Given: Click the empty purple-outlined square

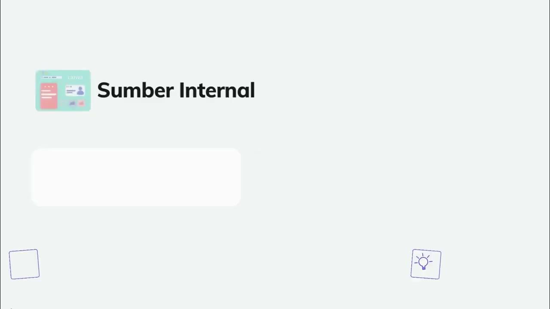Looking at the screenshot, I should tap(24, 264).
